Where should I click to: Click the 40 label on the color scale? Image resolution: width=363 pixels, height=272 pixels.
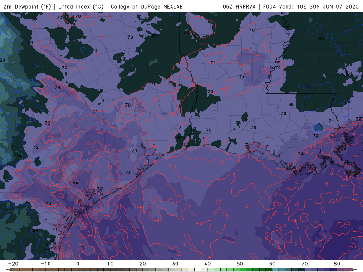207,264
